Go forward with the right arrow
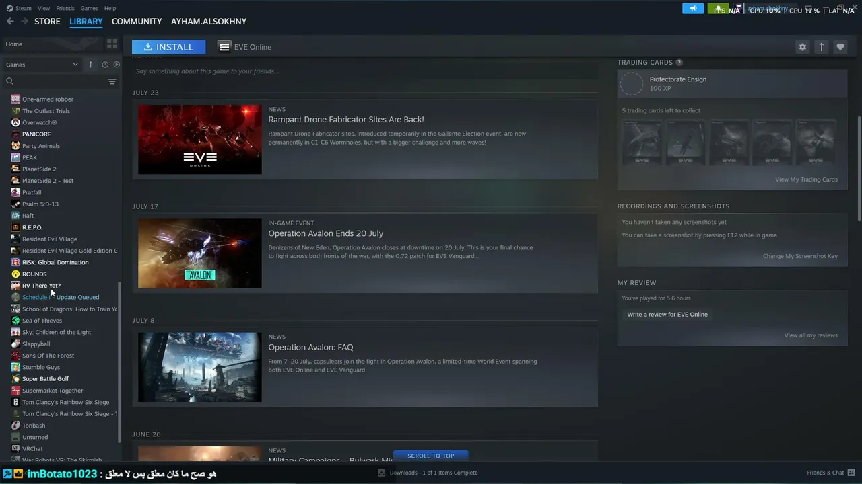Viewport: 862px width, 484px height. [x=25, y=22]
